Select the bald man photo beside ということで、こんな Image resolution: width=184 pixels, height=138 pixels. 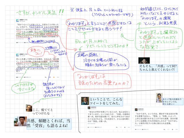point(85,101)
